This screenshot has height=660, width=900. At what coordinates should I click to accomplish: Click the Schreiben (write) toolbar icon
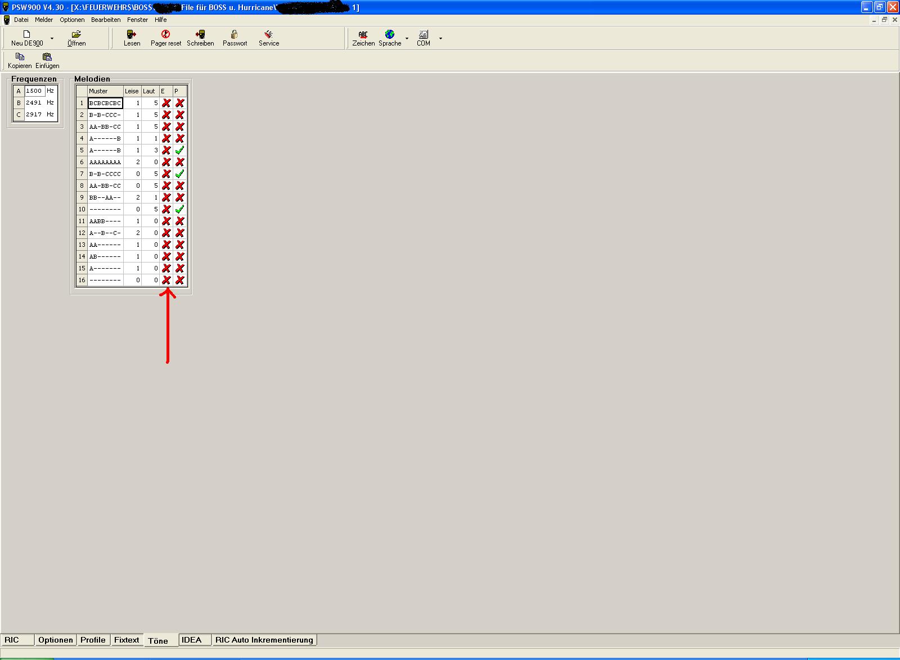pos(200,35)
